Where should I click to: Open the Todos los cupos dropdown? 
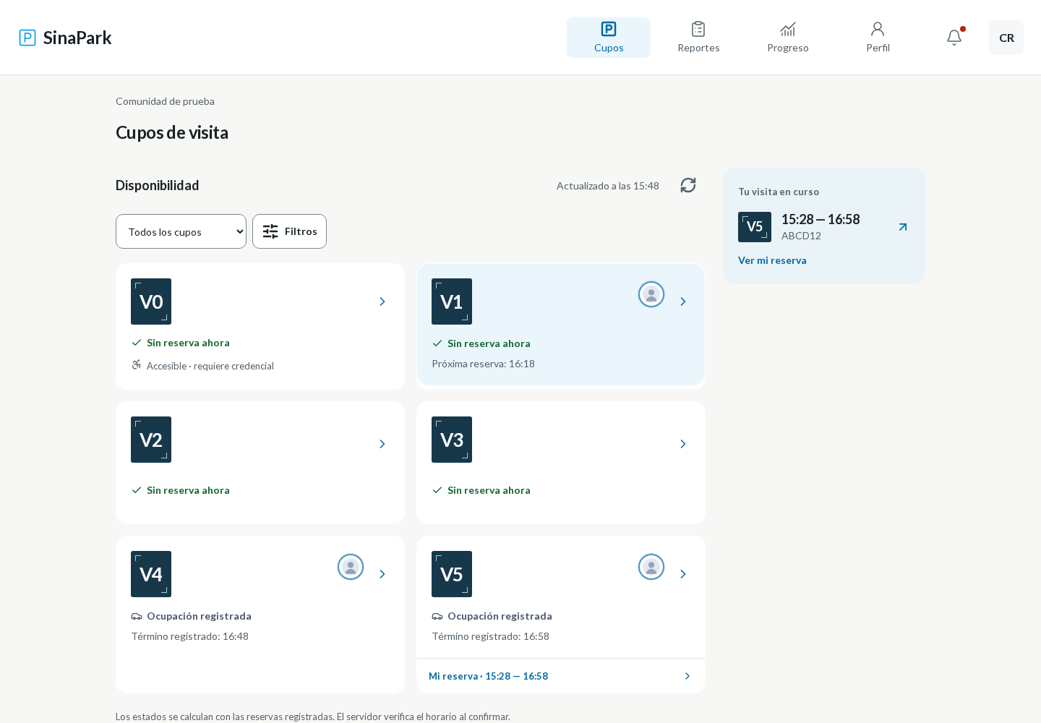(x=181, y=231)
